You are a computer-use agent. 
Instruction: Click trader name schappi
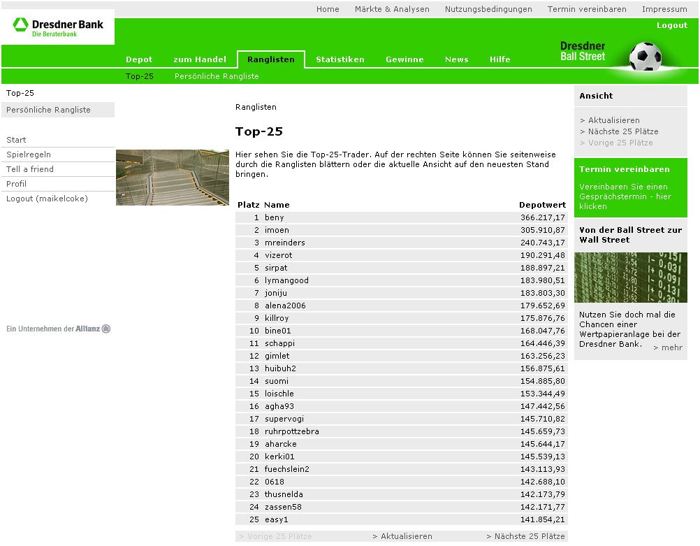(279, 343)
